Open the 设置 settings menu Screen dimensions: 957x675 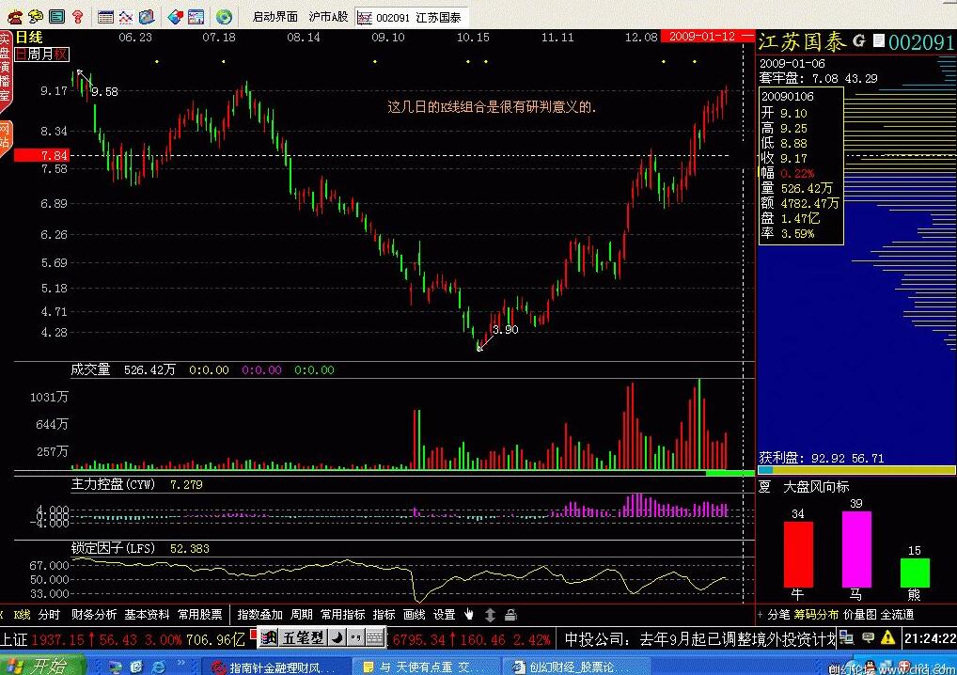point(445,615)
